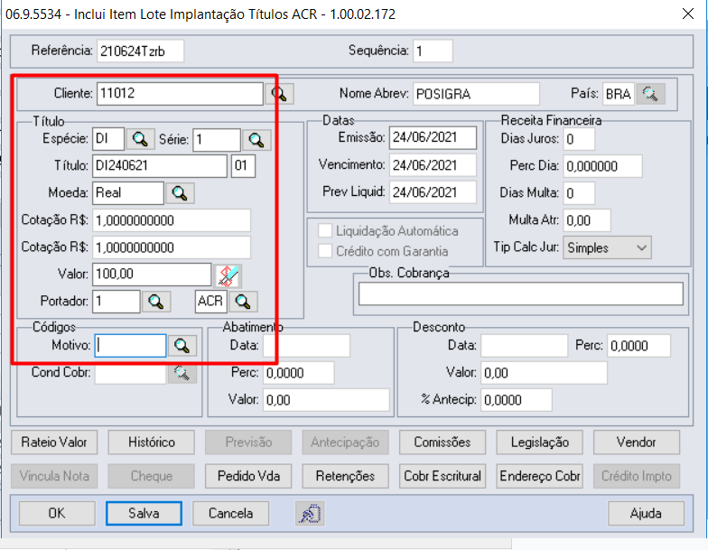Open Vendor

click(x=637, y=443)
